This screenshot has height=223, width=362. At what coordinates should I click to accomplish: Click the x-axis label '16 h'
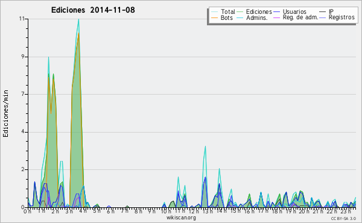point(249,211)
